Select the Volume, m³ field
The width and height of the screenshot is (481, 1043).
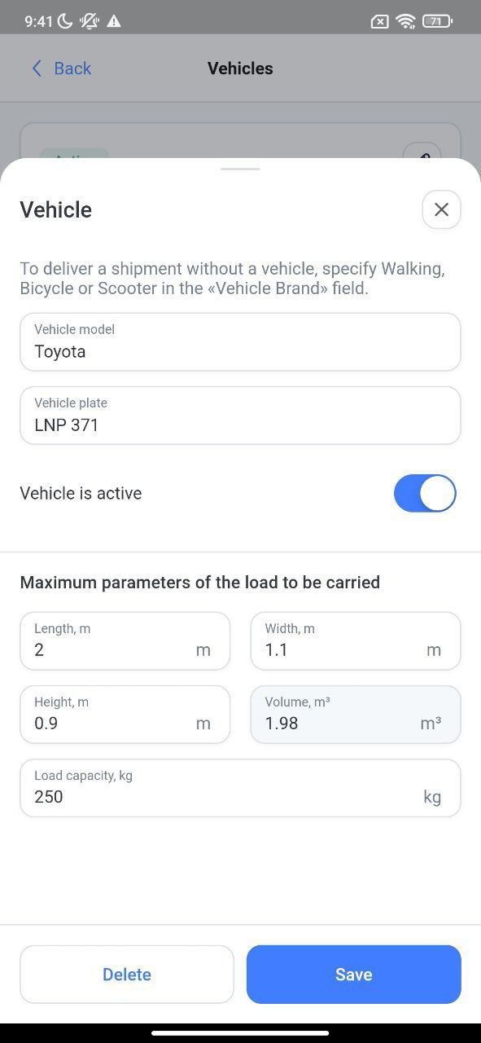tap(356, 715)
